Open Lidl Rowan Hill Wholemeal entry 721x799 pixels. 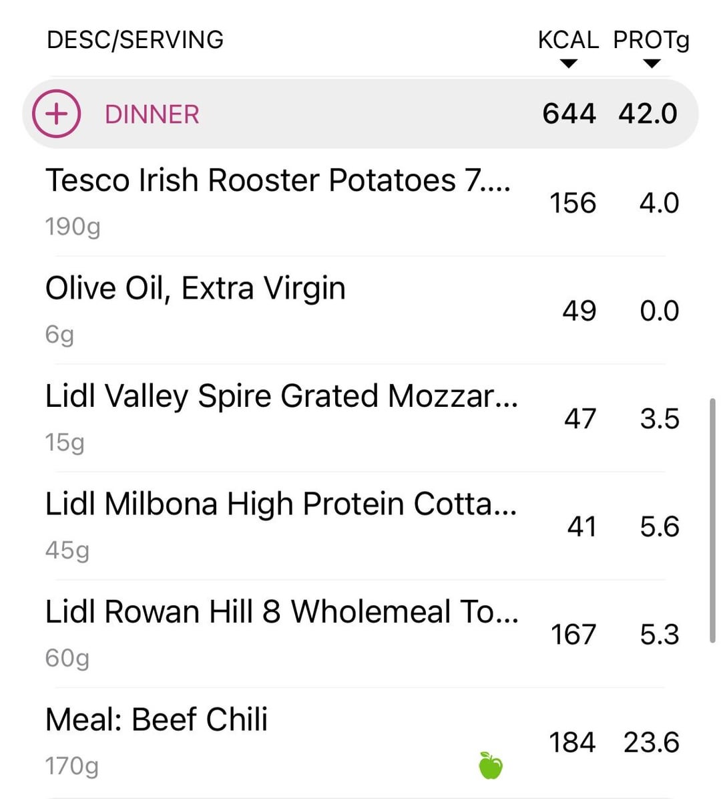[281, 612]
